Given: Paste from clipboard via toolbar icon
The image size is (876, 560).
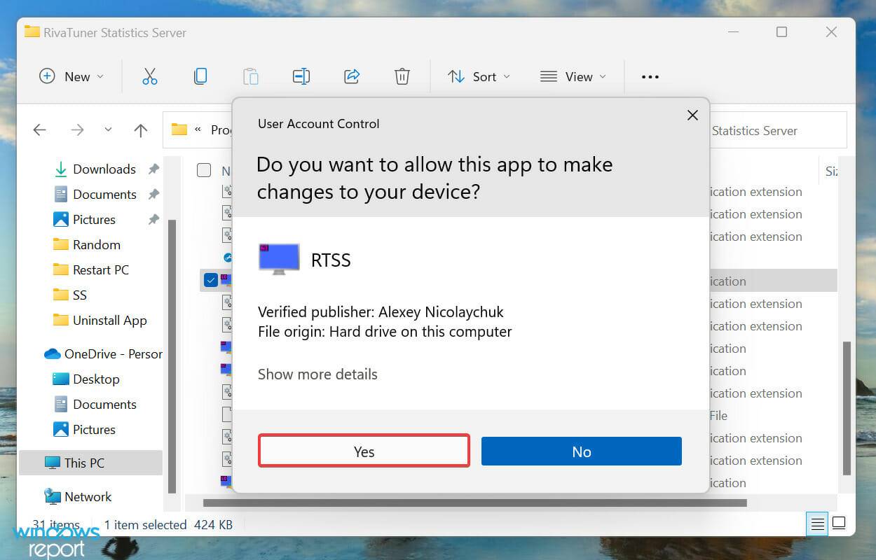Looking at the screenshot, I should pyautogui.click(x=251, y=76).
